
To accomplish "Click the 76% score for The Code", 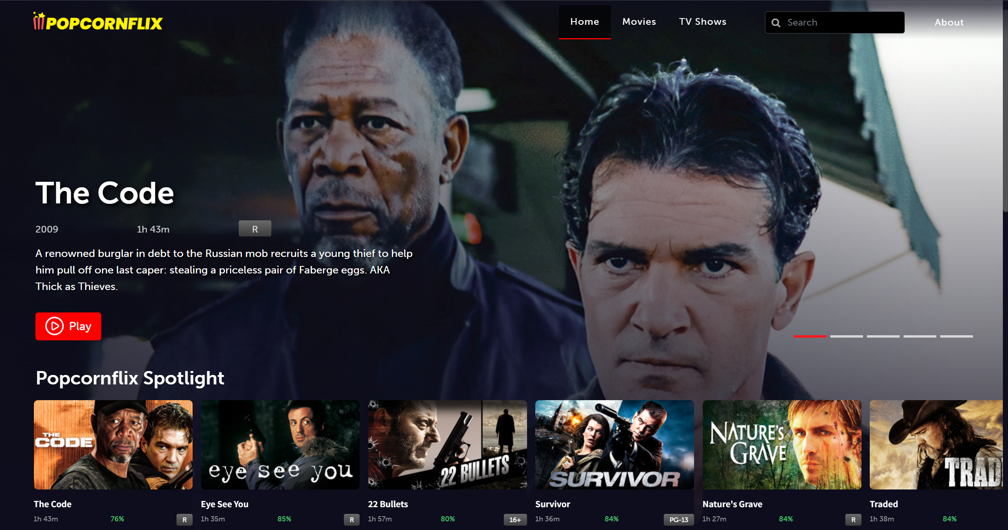I will click(117, 519).
